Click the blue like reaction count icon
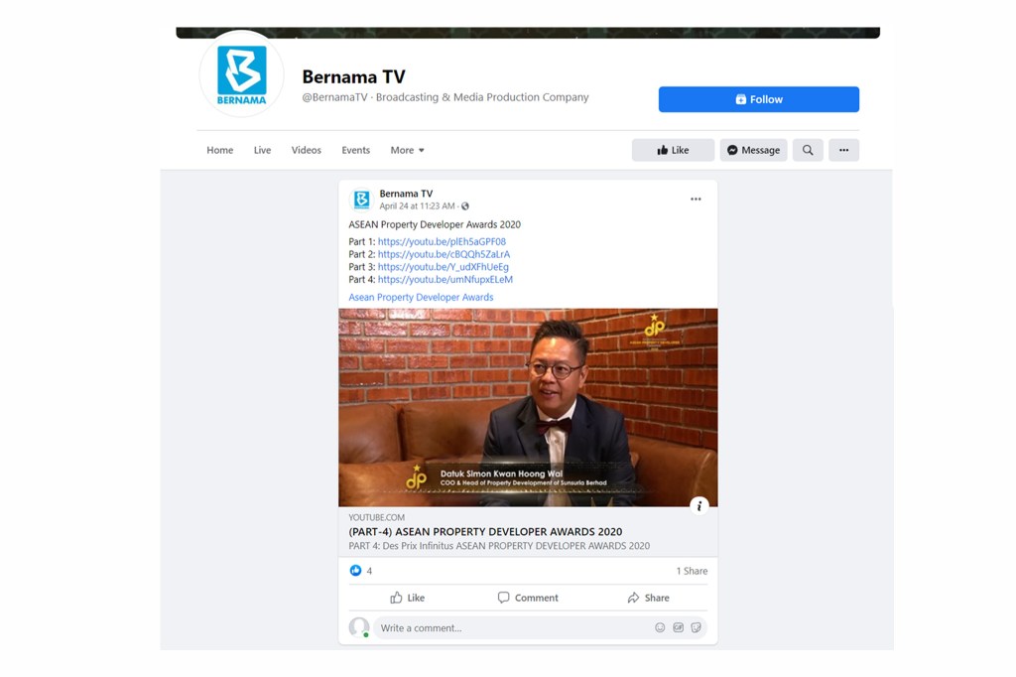 click(356, 571)
